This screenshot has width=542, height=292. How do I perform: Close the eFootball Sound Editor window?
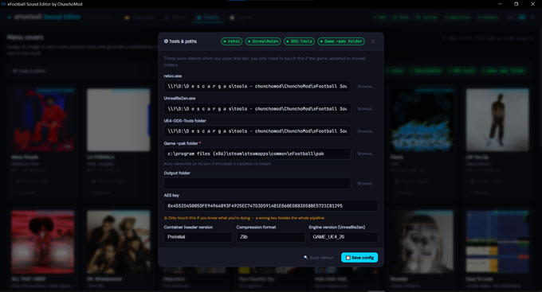532,4
